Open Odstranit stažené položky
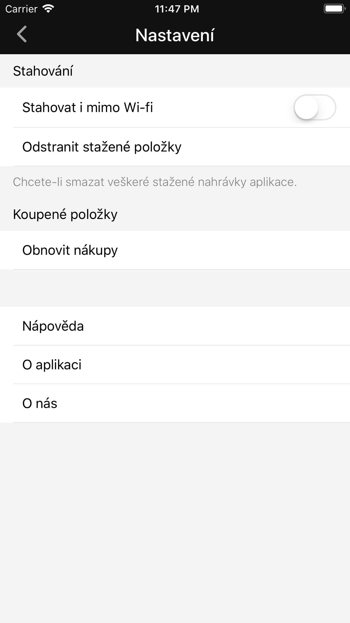 pos(175,146)
